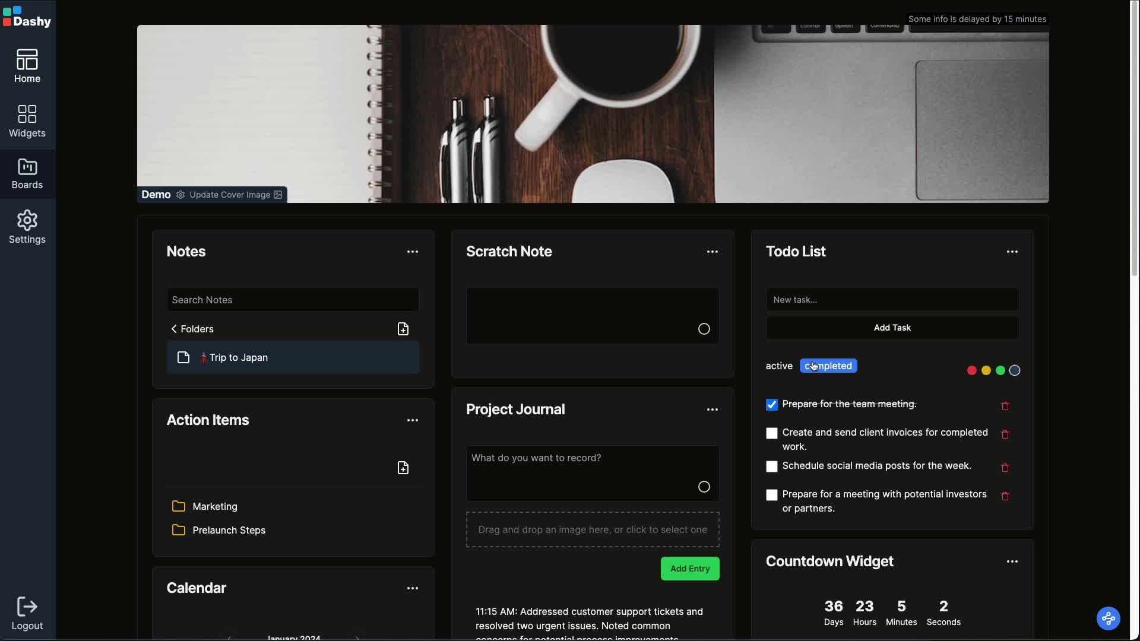Screen dimensions: 1140x641
Task: Create a new document in Action Items
Action: 403,468
